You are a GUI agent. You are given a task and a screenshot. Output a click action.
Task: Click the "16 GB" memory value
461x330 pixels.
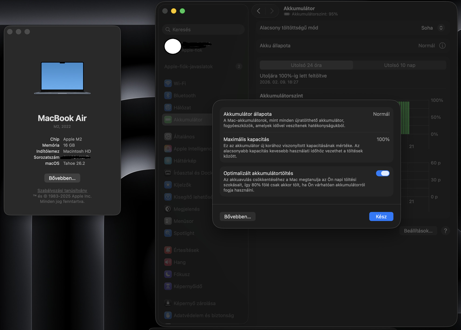click(x=69, y=145)
